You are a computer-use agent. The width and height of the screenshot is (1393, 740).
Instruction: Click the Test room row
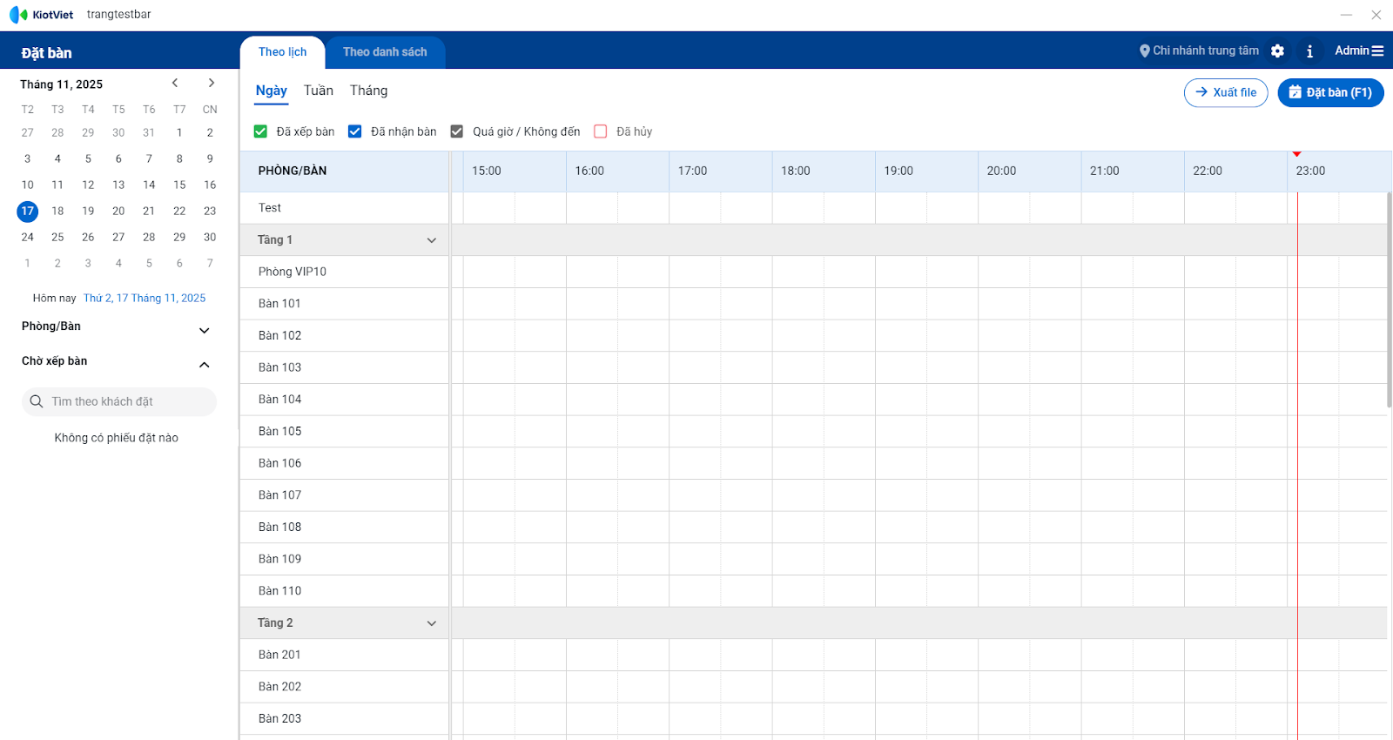(x=344, y=208)
